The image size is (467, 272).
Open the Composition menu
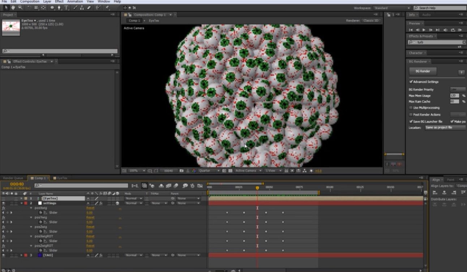click(30, 1)
